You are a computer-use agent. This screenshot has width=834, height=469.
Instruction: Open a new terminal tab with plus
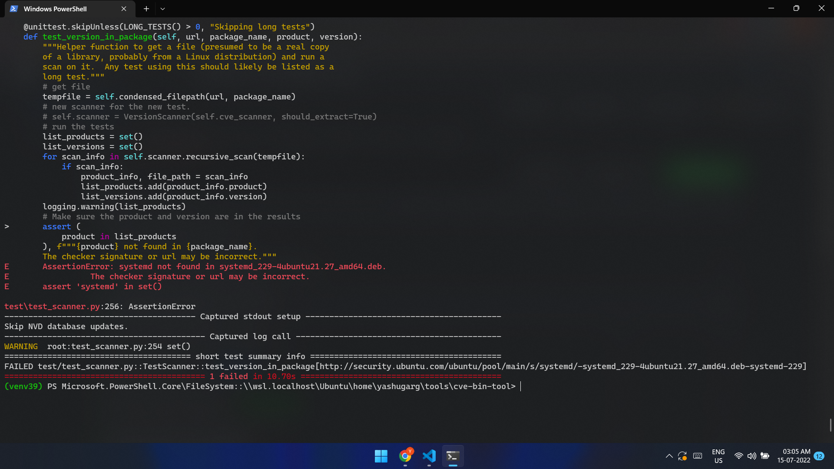(x=146, y=9)
